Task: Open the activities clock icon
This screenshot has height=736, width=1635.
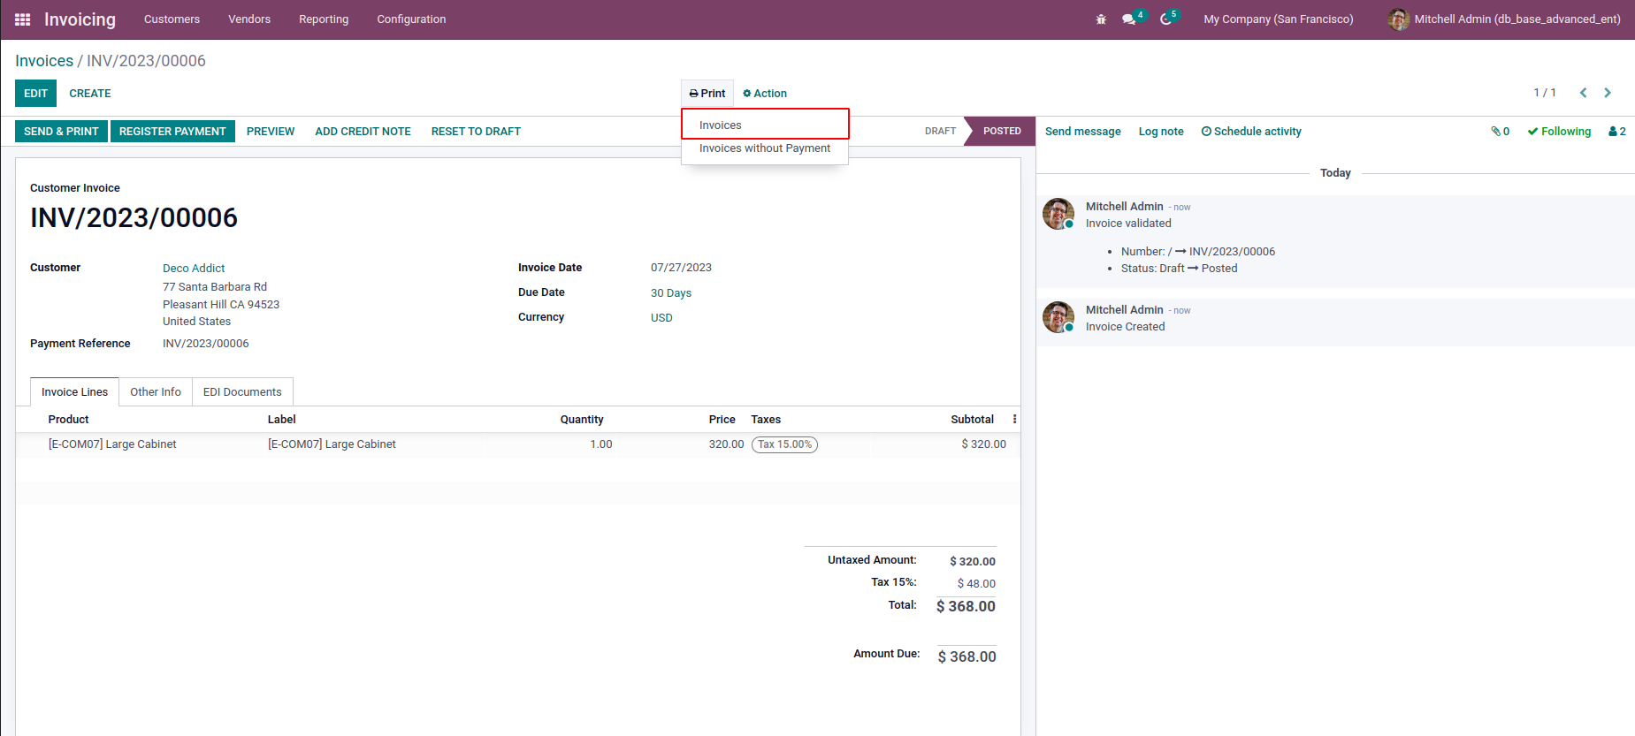Action: pyautogui.click(x=1166, y=19)
